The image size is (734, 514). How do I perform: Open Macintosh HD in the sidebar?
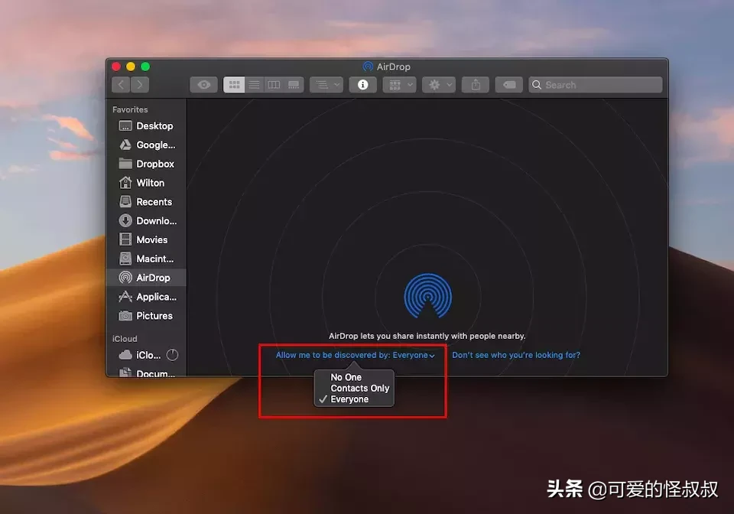tap(147, 259)
